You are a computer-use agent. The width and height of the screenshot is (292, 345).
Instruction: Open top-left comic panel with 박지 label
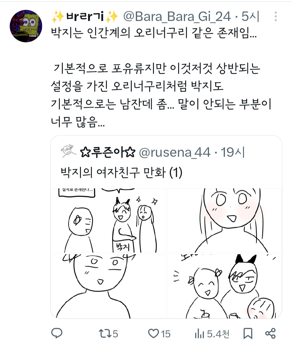108,221
